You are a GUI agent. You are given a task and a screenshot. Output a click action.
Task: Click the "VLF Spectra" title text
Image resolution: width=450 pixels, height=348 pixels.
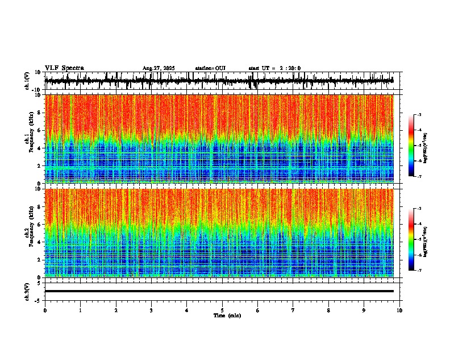point(64,68)
